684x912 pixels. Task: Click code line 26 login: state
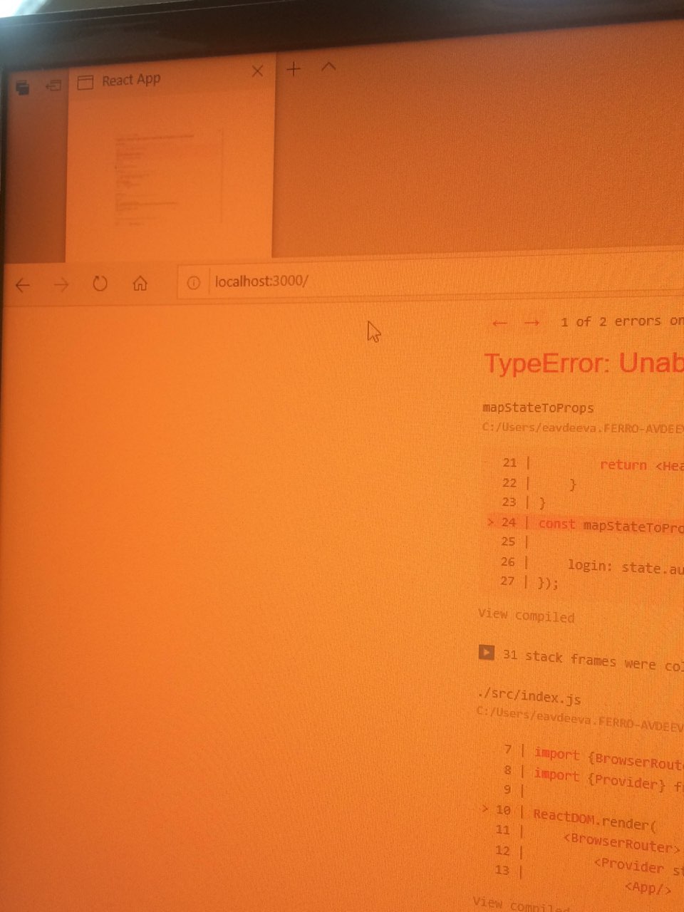[591, 566]
